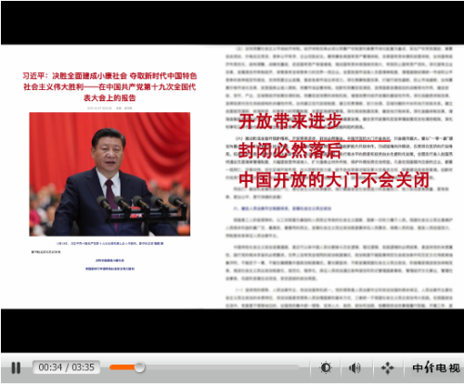Click the blue section heading link in article

(x=282, y=209)
